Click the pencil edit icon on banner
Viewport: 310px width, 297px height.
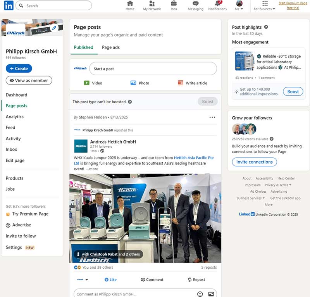point(54,28)
